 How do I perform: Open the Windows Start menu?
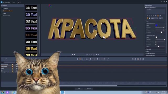click(2, 92)
